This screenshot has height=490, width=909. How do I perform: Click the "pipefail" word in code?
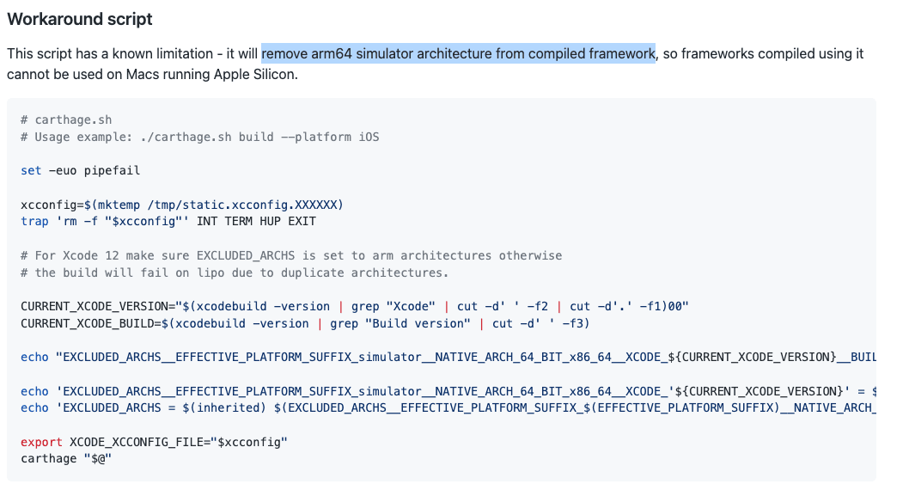tap(112, 170)
